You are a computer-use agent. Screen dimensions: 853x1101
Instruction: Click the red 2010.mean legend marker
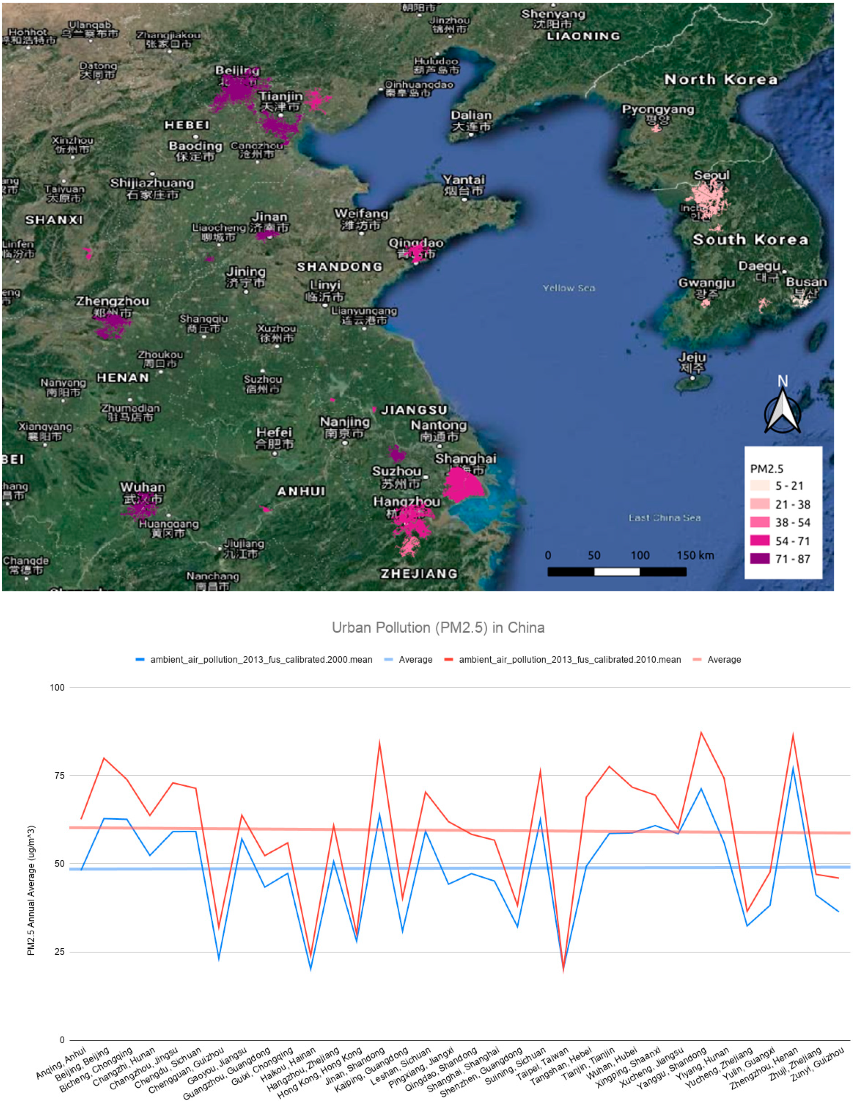pos(448,659)
